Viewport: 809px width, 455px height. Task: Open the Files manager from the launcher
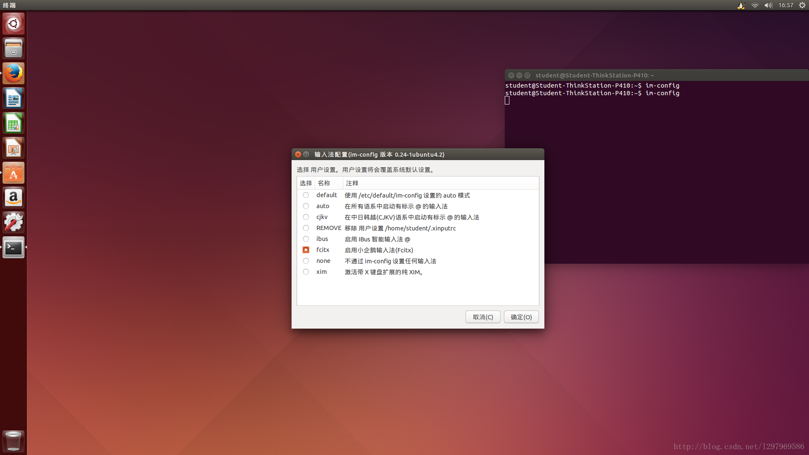tap(13, 48)
